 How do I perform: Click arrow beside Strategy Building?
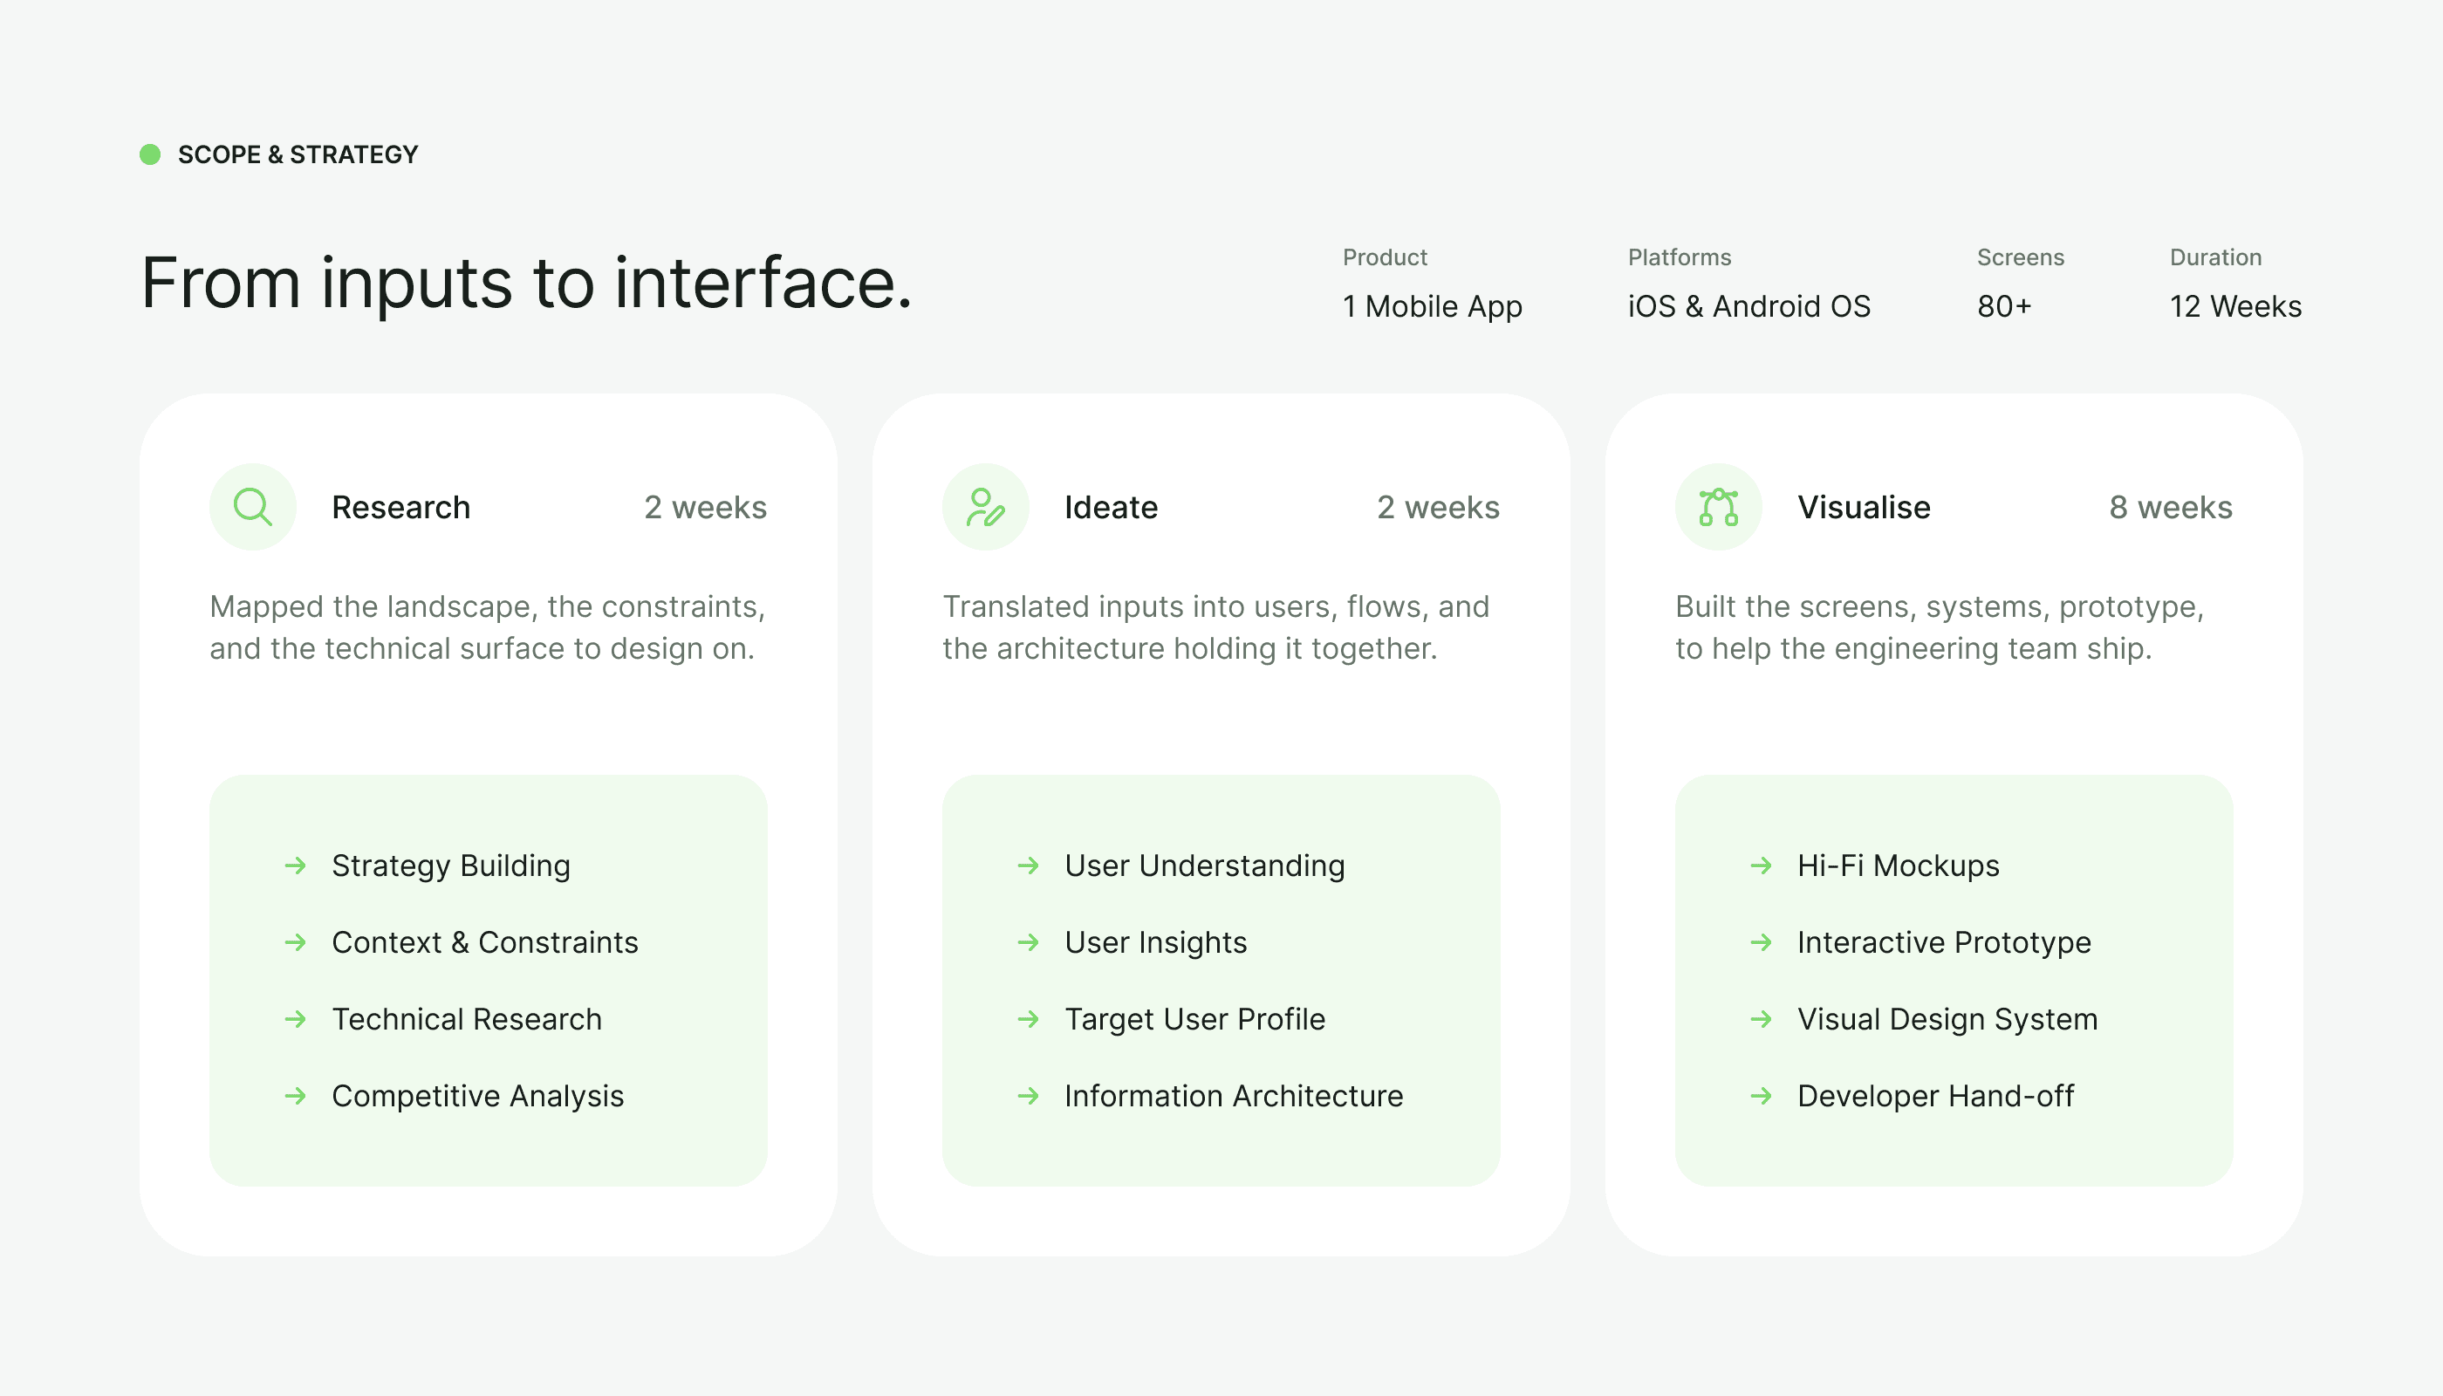pyautogui.click(x=295, y=866)
